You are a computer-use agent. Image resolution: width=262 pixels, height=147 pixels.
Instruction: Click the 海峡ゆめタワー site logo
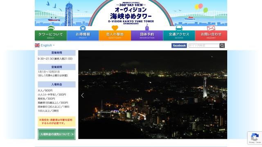[x=131, y=14]
